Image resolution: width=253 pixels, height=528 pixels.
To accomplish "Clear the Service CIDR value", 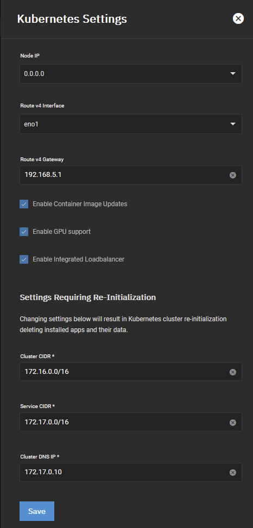I will [x=233, y=423].
